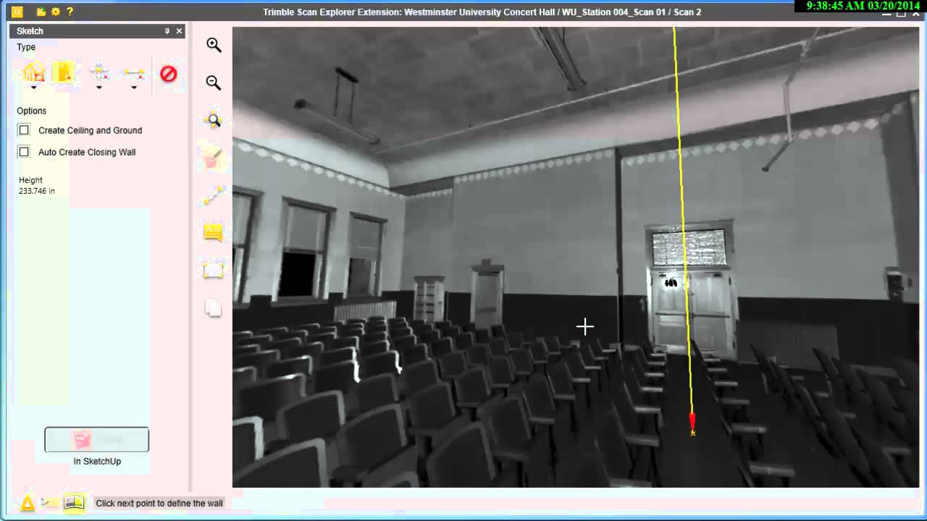Click the copy pages icon in the vertical toolbar
Viewport: 927px width, 521px height.
(x=213, y=308)
